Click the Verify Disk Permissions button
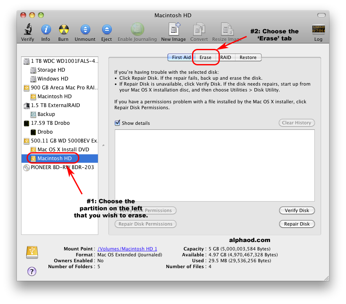 tap(146, 210)
